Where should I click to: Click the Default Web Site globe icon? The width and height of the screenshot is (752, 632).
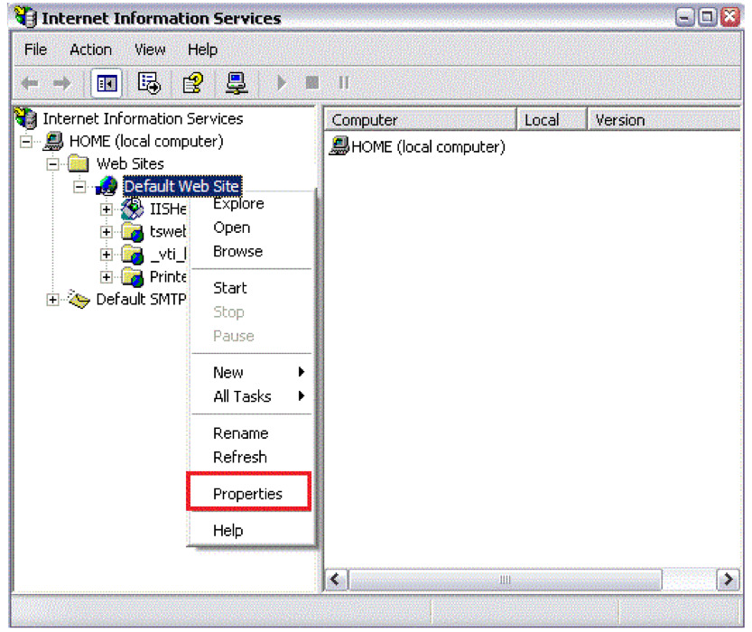(x=107, y=187)
